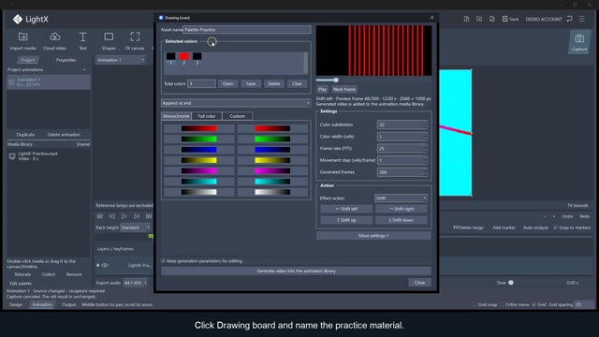This screenshot has height=337, width=599.
Task: Click the Grid spacing input field
Action: [584, 304]
